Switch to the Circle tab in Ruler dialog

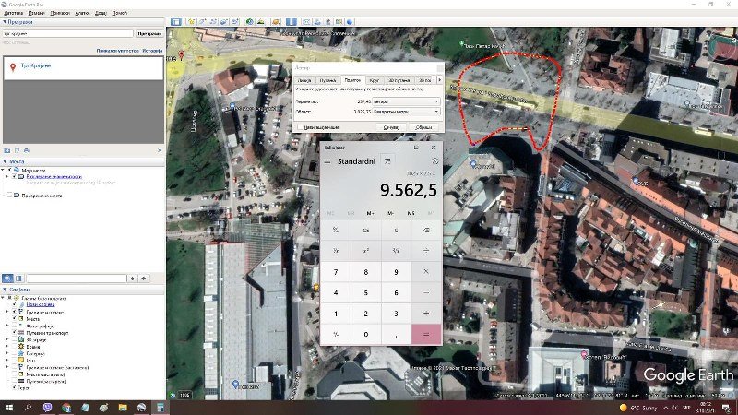375,80
